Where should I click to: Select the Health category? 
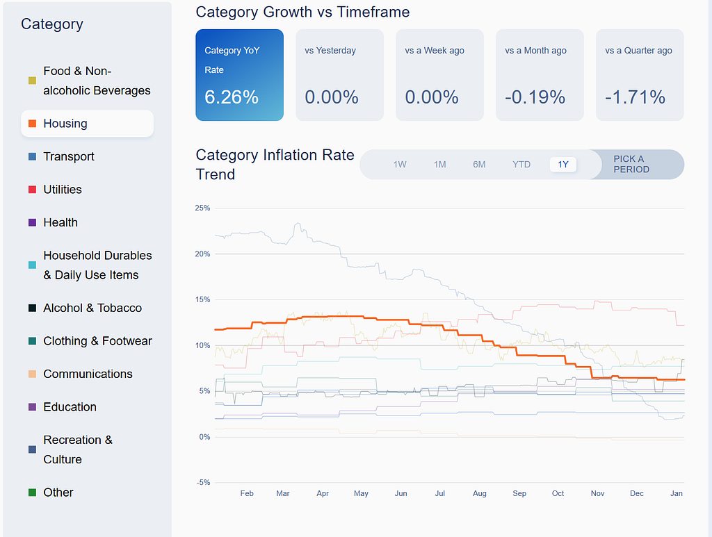(x=87, y=223)
